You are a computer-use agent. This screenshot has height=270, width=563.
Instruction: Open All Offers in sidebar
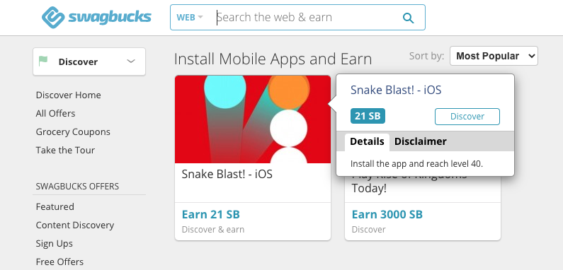(55, 113)
